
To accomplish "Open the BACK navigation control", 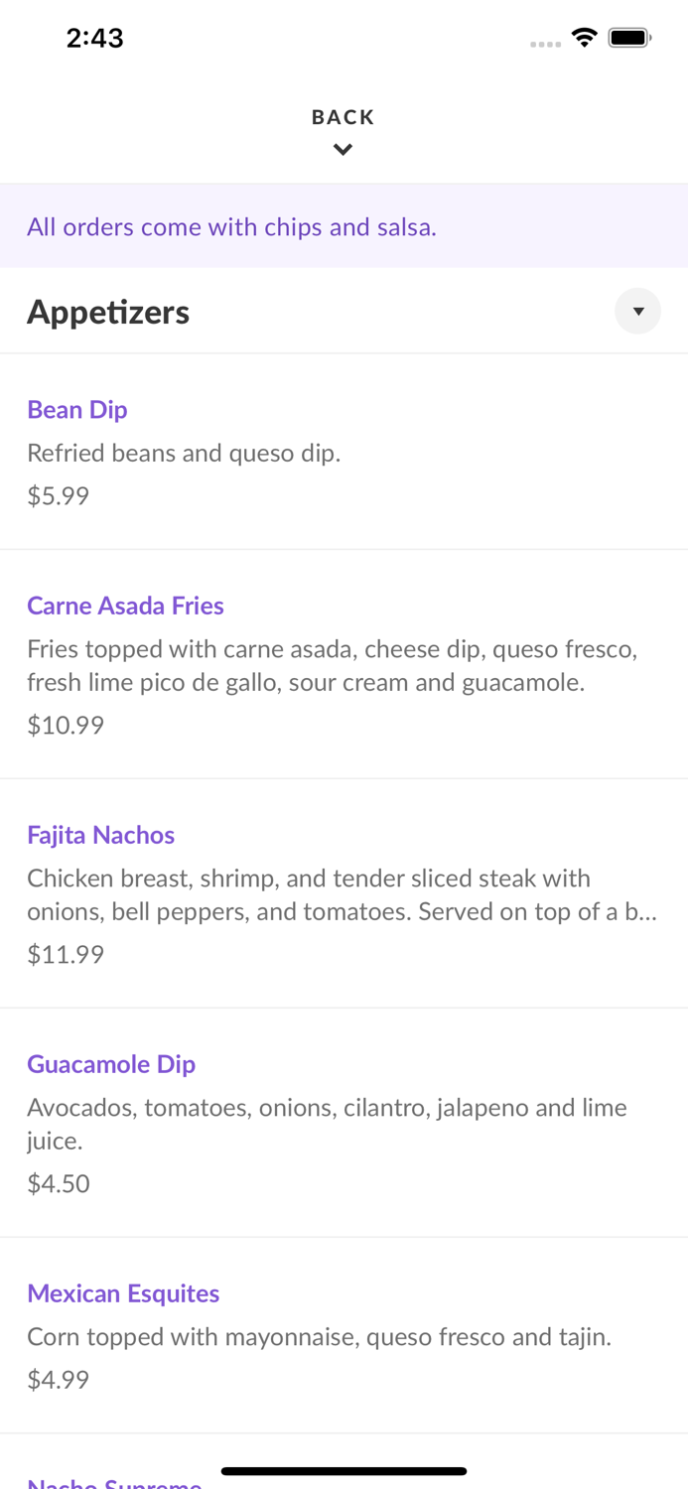I will coord(343,116).
